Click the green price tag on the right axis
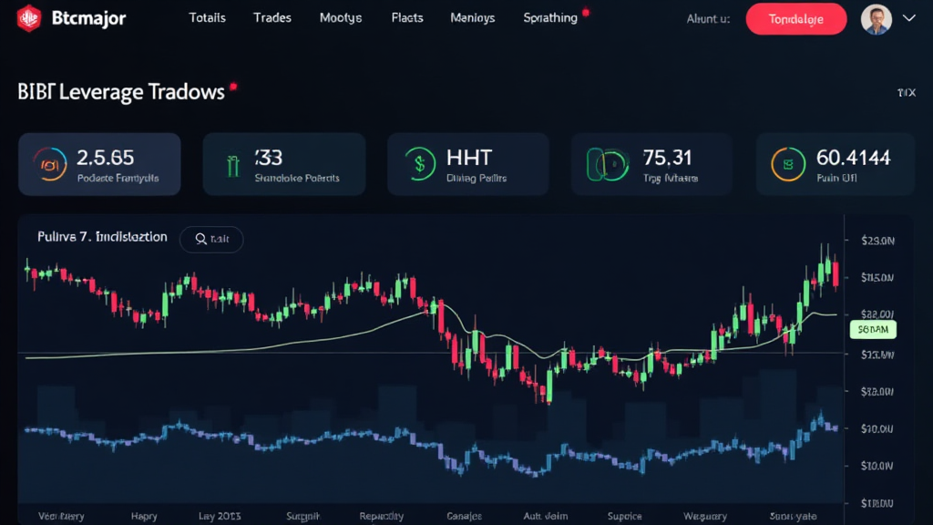 [872, 330]
